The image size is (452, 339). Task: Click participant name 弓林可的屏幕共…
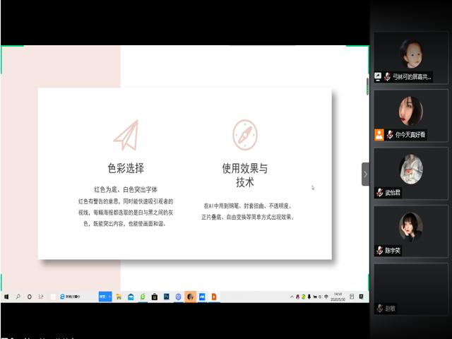[x=412, y=77]
